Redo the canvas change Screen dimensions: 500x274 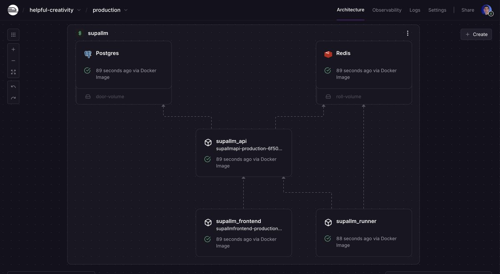(x=13, y=98)
